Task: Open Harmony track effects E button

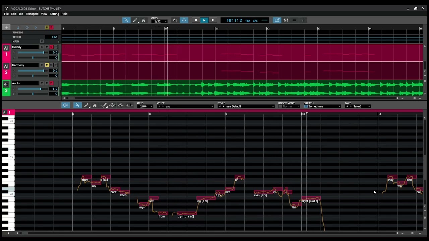Action: coord(42,65)
